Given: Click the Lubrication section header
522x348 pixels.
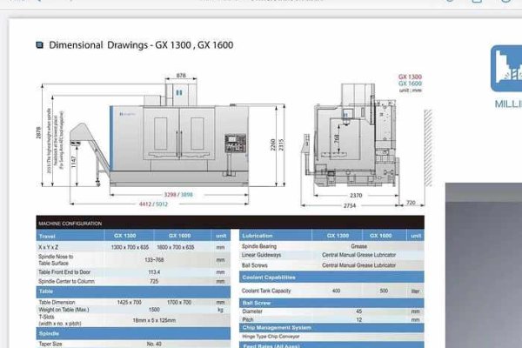Looking at the screenshot, I should tap(258, 236).
